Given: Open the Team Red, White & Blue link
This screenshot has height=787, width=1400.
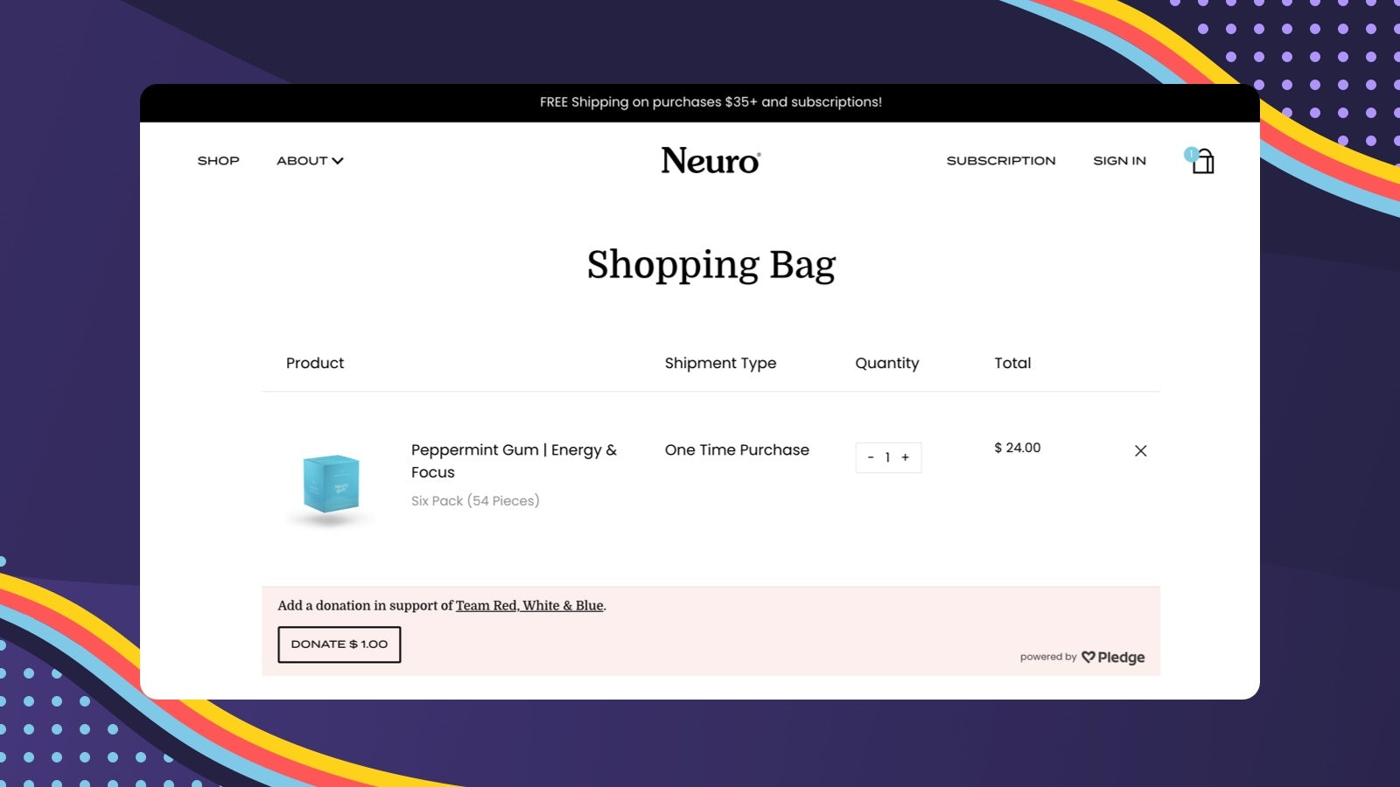Looking at the screenshot, I should tap(529, 605).
